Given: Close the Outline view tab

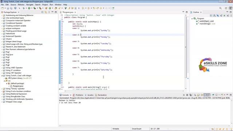Looking at the screenshot, I should tap(201, 12).
